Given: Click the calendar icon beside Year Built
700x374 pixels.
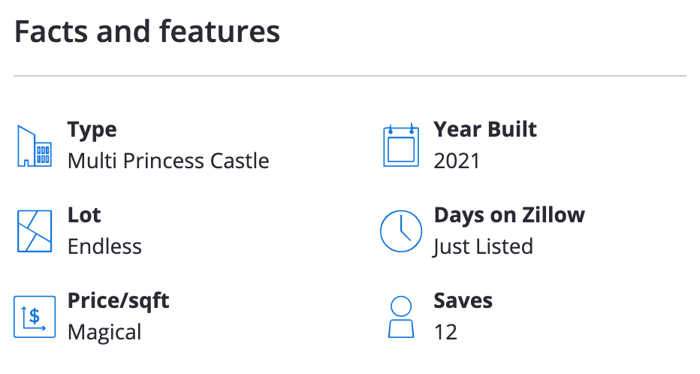Looking at the screenshot, I should point(400,146).
